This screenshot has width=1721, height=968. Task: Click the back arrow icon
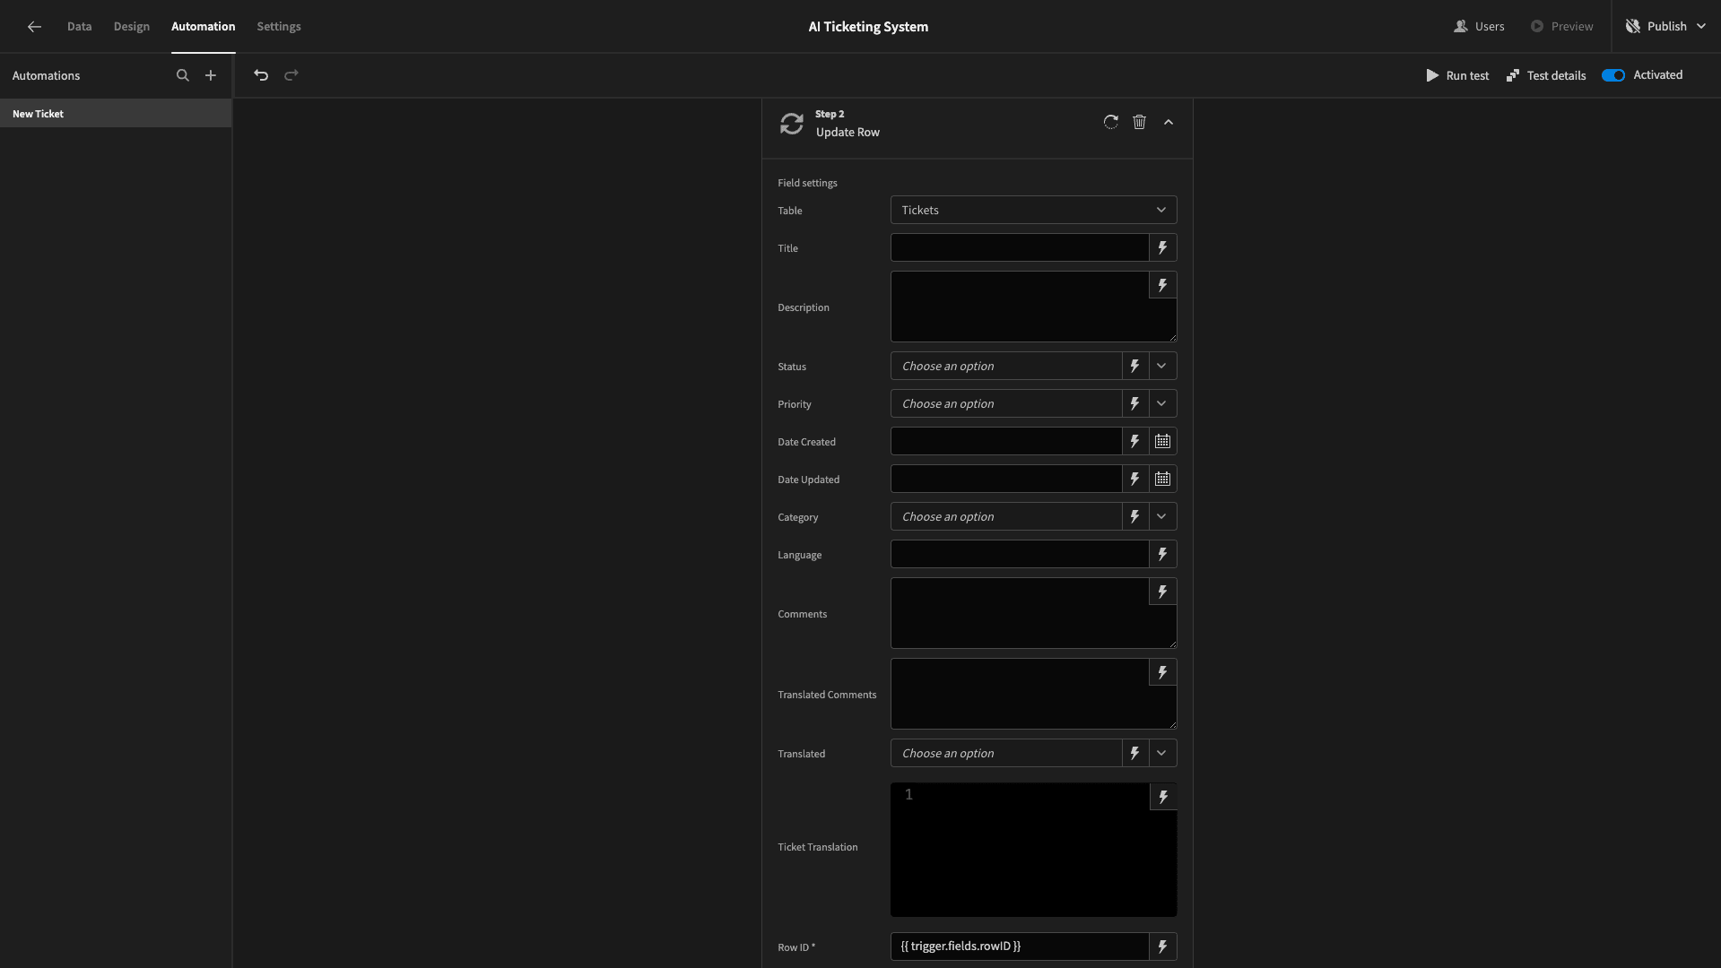[34, 27]
